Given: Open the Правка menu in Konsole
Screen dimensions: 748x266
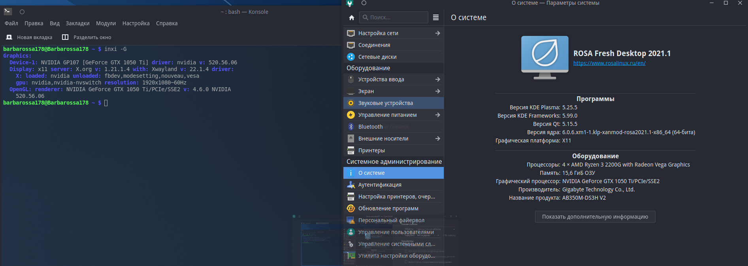Looking at the screenshot, I should (x=34, y=23).
